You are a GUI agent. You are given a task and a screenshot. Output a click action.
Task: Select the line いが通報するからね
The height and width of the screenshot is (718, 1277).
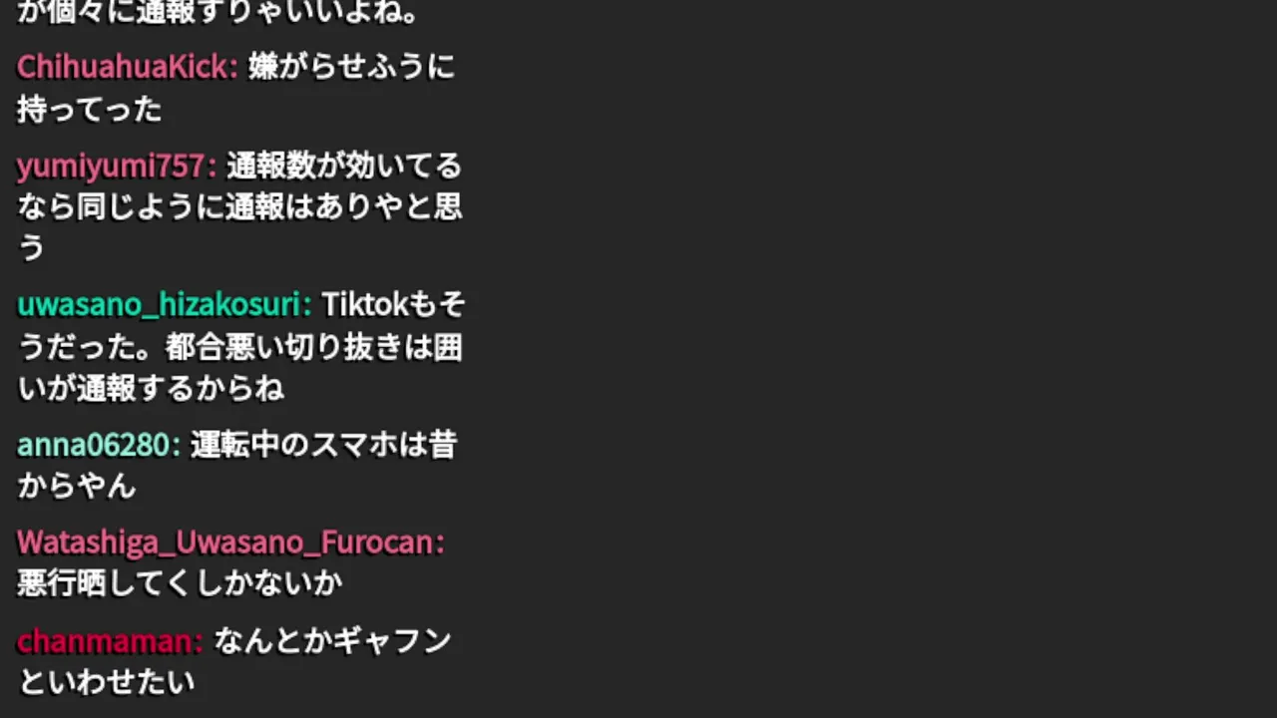[x=151, y=389]
